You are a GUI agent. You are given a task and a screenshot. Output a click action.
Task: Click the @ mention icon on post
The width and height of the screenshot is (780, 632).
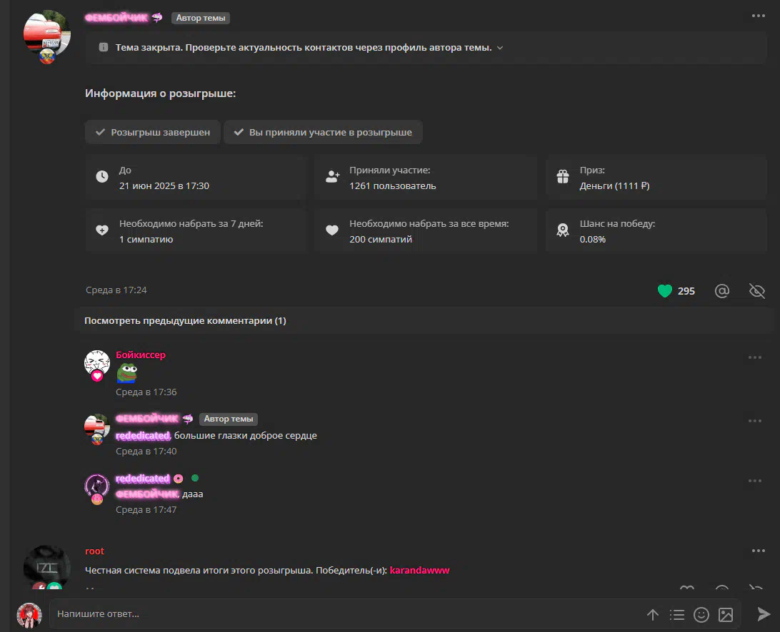coord(722,290)
